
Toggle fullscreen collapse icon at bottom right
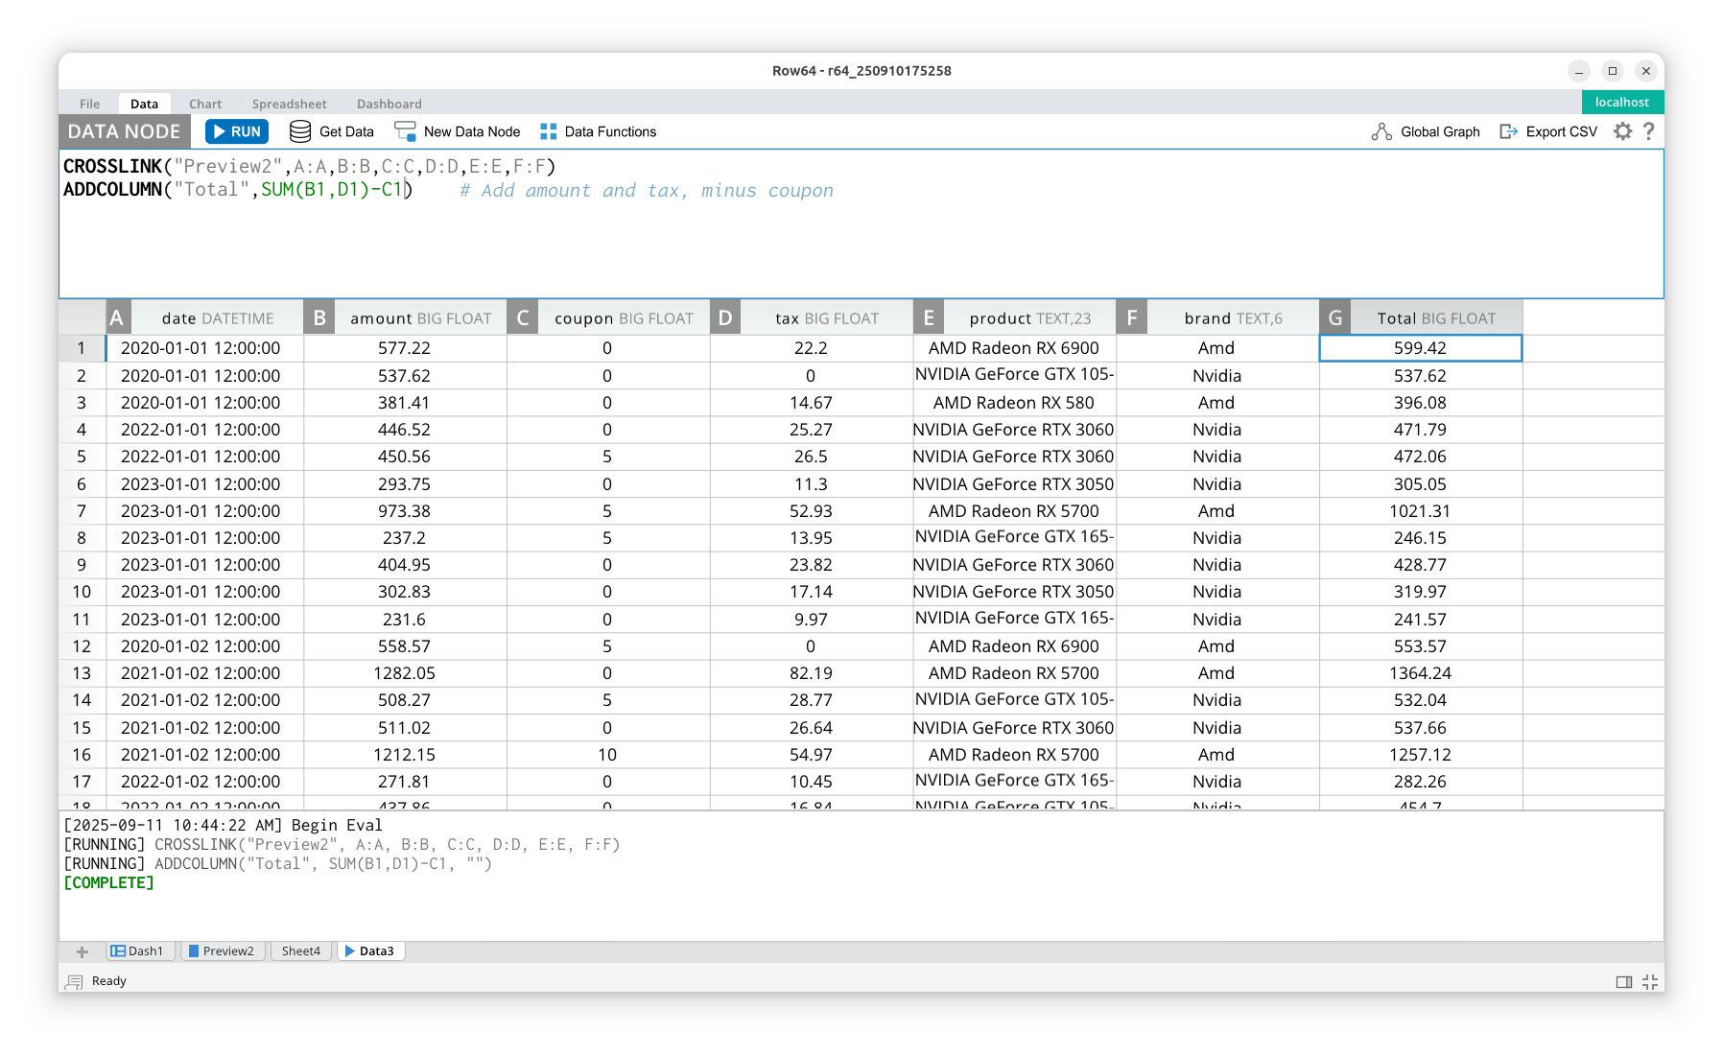[1650, 981]
